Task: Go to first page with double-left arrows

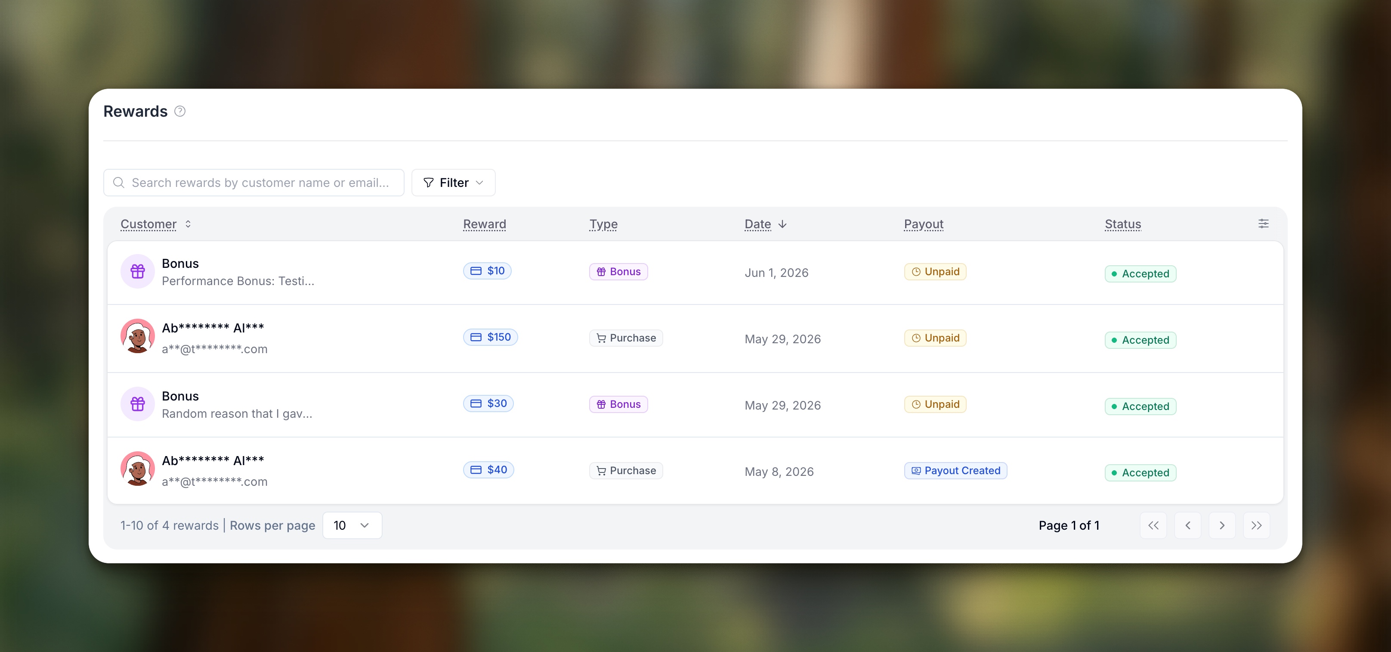Action: click(x=1153, y=525)
